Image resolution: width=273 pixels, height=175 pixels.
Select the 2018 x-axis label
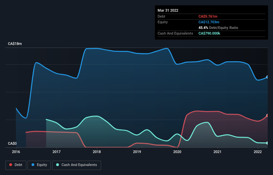97,152
